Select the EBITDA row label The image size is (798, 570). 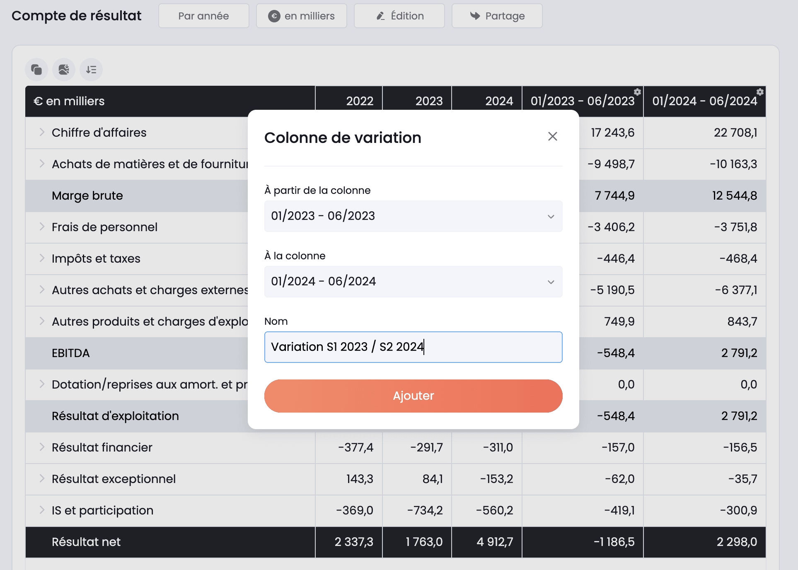pyautogui.click(x=71, y=353)
